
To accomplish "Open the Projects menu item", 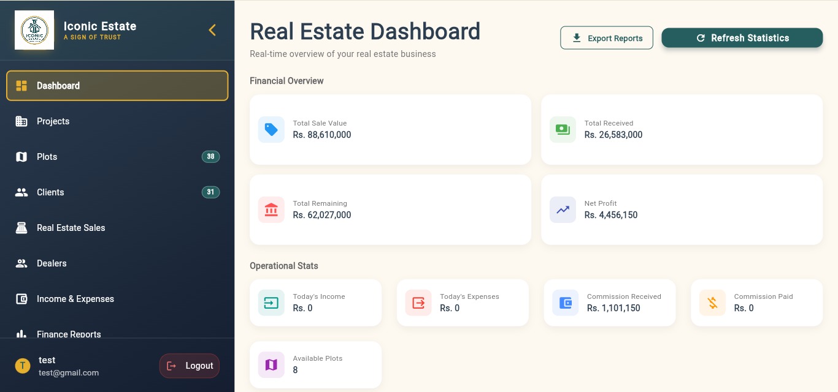I will 117,121.
